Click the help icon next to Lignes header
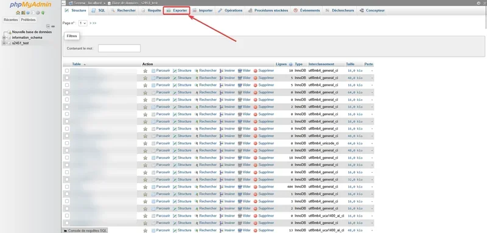 click(x=291, y=64)
